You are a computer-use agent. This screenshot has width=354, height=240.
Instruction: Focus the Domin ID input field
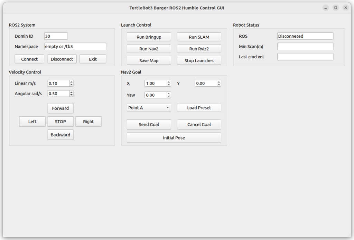click(x=56, y=36)
